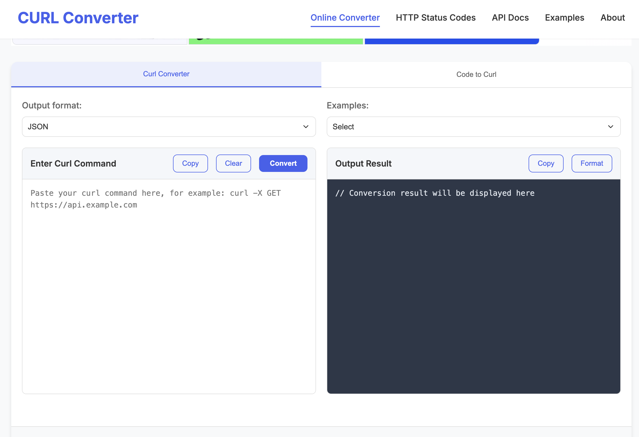Expand the Examples Select dropdown
Viewport: 639px width, 437px height.
[473, 127]
